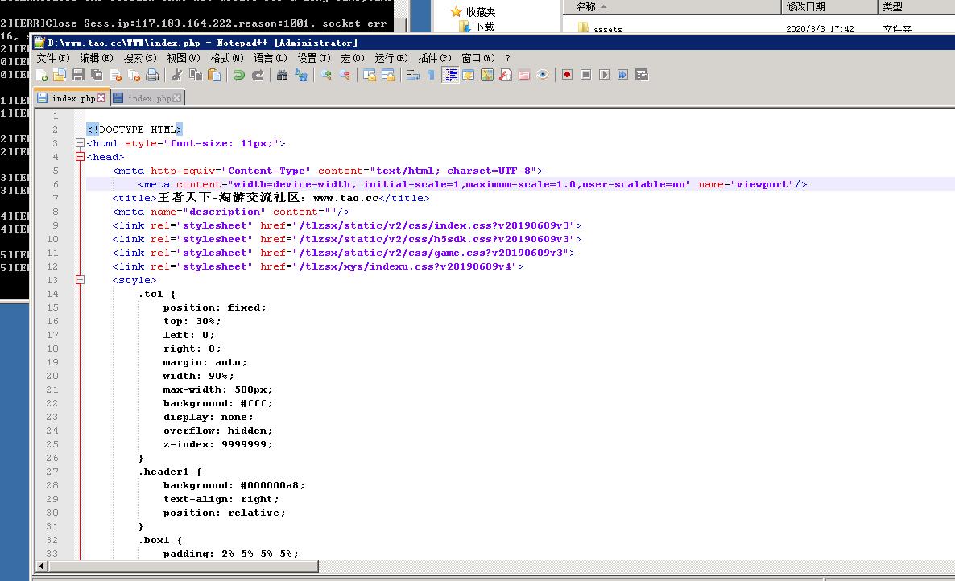Screen dimensions: 955x581
Task: Collapse the style block fold on line 13
Action: coord(80,280)
